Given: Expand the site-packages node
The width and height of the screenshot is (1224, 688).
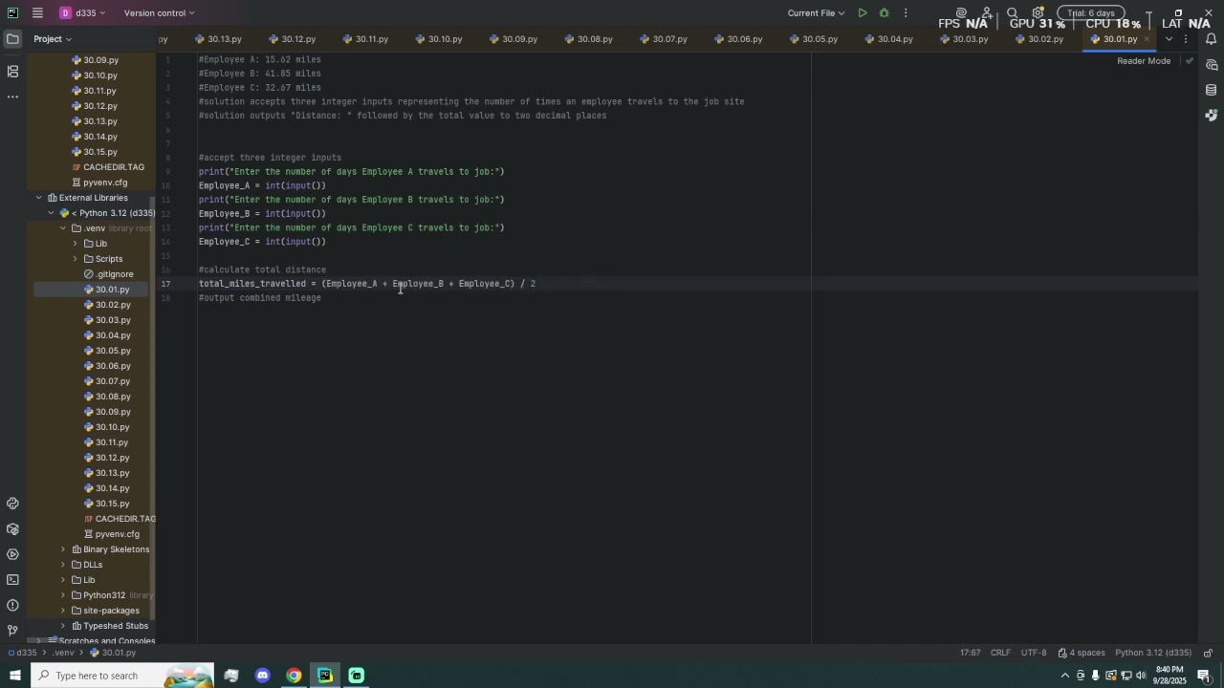Looking at the screenshot, I should (x=63, y=611).
